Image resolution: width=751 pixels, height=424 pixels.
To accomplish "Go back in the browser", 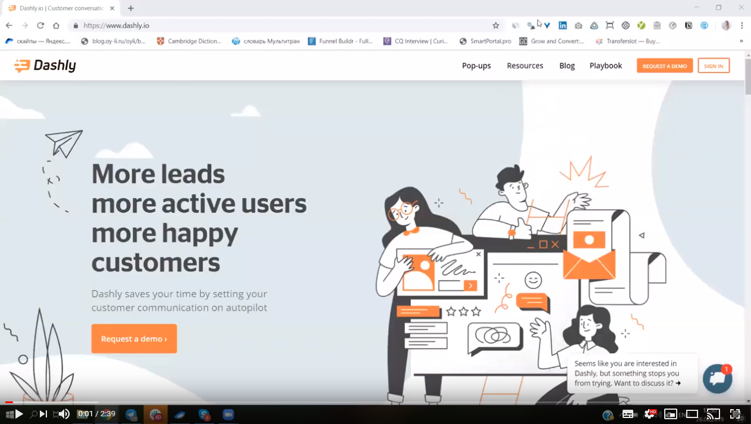I will click(9, 26).
